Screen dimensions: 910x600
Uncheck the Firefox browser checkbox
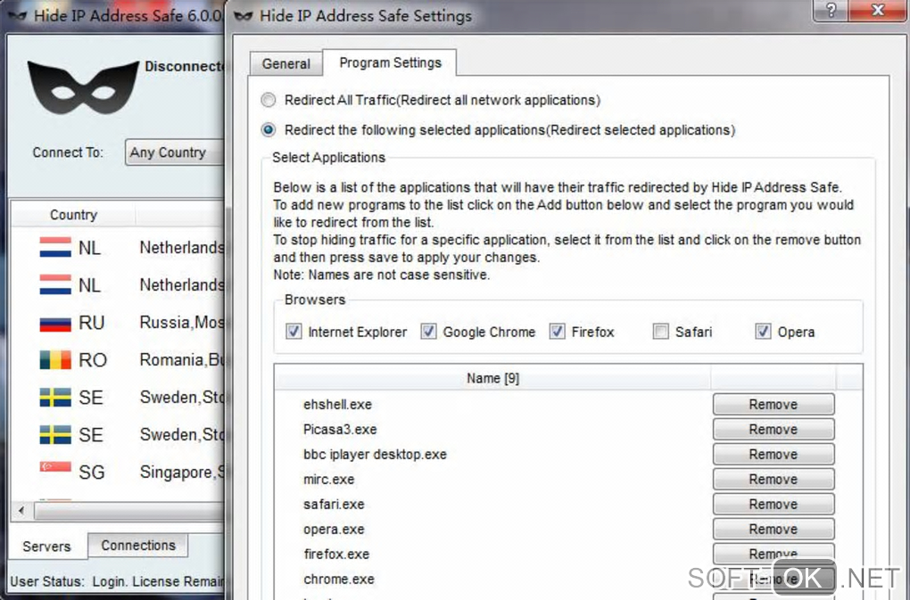coord(557,332)
